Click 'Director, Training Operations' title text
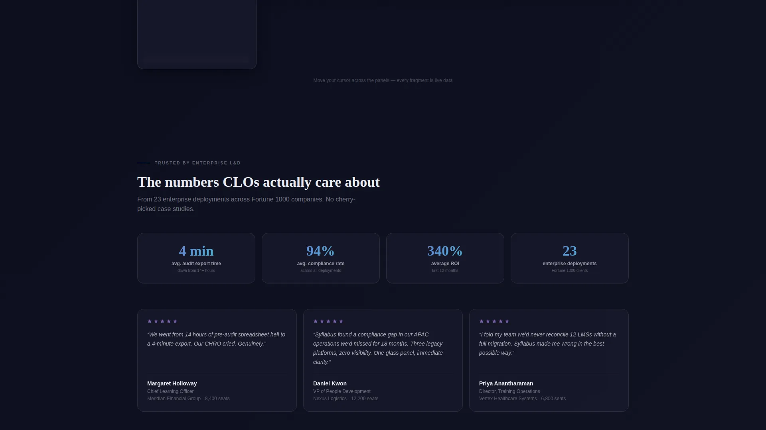Image resolution: width=766 pixels, height=430 pixels. point(509,391)
